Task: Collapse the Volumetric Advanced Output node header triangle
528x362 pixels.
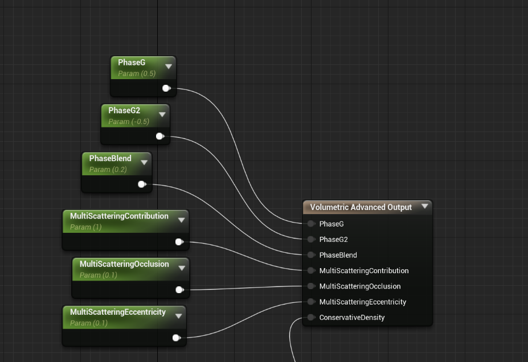Action: [425, 207]
